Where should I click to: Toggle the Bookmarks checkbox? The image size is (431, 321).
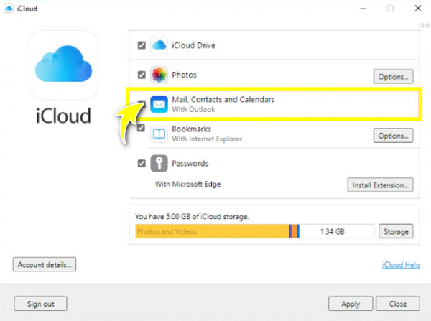click(x=141, y=128)
